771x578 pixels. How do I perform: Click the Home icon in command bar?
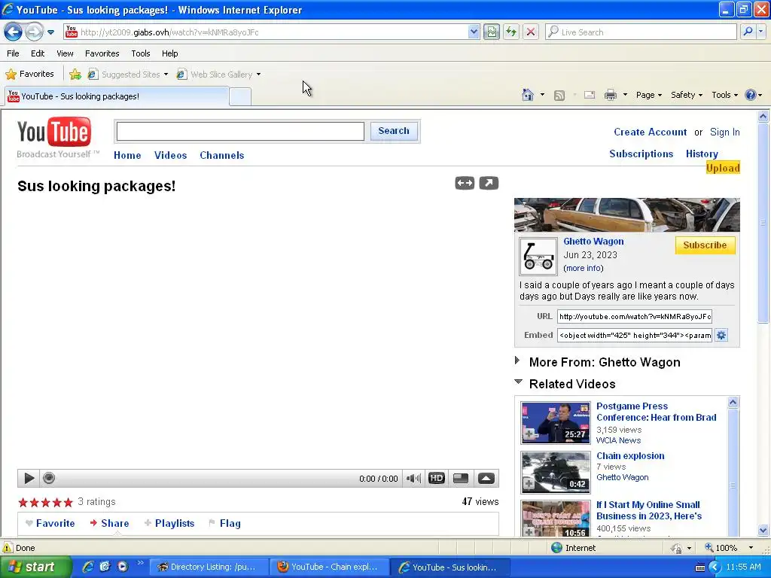coord(528,95)
